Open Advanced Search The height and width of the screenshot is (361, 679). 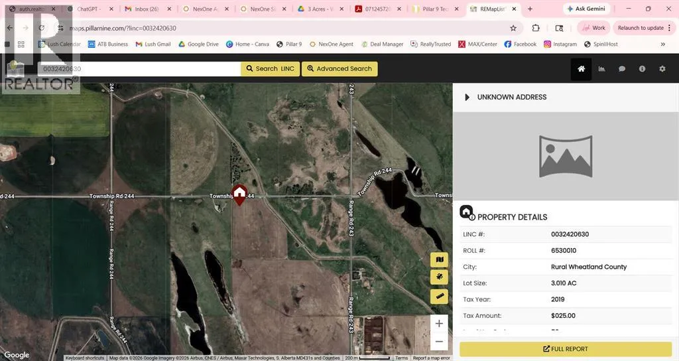pos(339,69)
